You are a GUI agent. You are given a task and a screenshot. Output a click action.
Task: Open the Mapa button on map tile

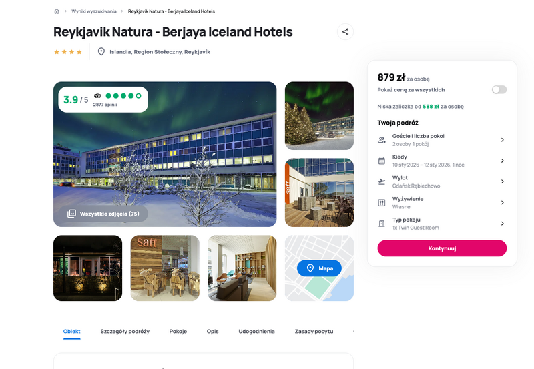click(x=319, y=268)
